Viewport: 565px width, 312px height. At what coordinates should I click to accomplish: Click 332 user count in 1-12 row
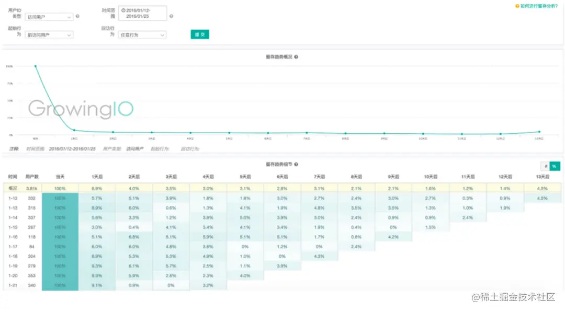pos(32,198)
